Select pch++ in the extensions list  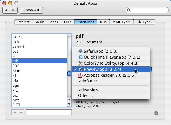pos(39,47)
